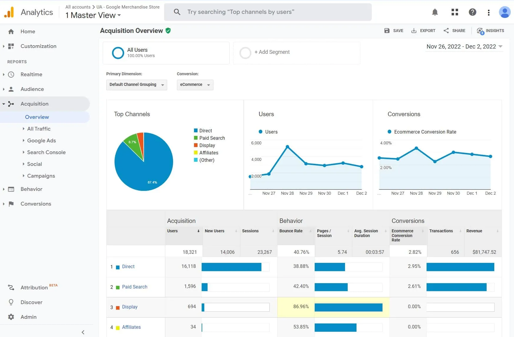Click the Behavior window icon
This screenshot has width=514, height=337.
(11, 189)
